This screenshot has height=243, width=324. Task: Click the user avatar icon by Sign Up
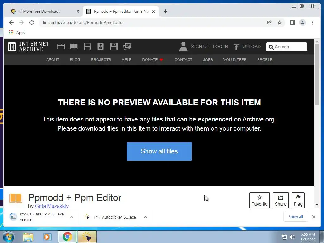tap(183, 47)
